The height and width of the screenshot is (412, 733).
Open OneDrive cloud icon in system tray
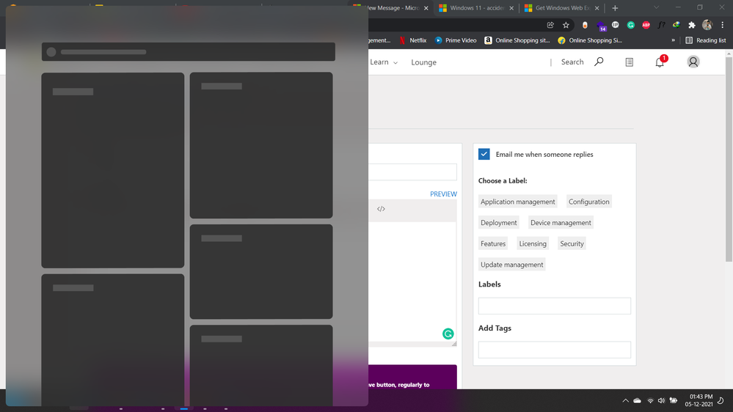(x=637, y=400)
